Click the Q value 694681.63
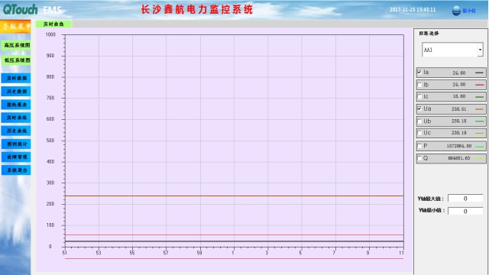The width and height of the screenshot is (489, 275). point(459,158)
